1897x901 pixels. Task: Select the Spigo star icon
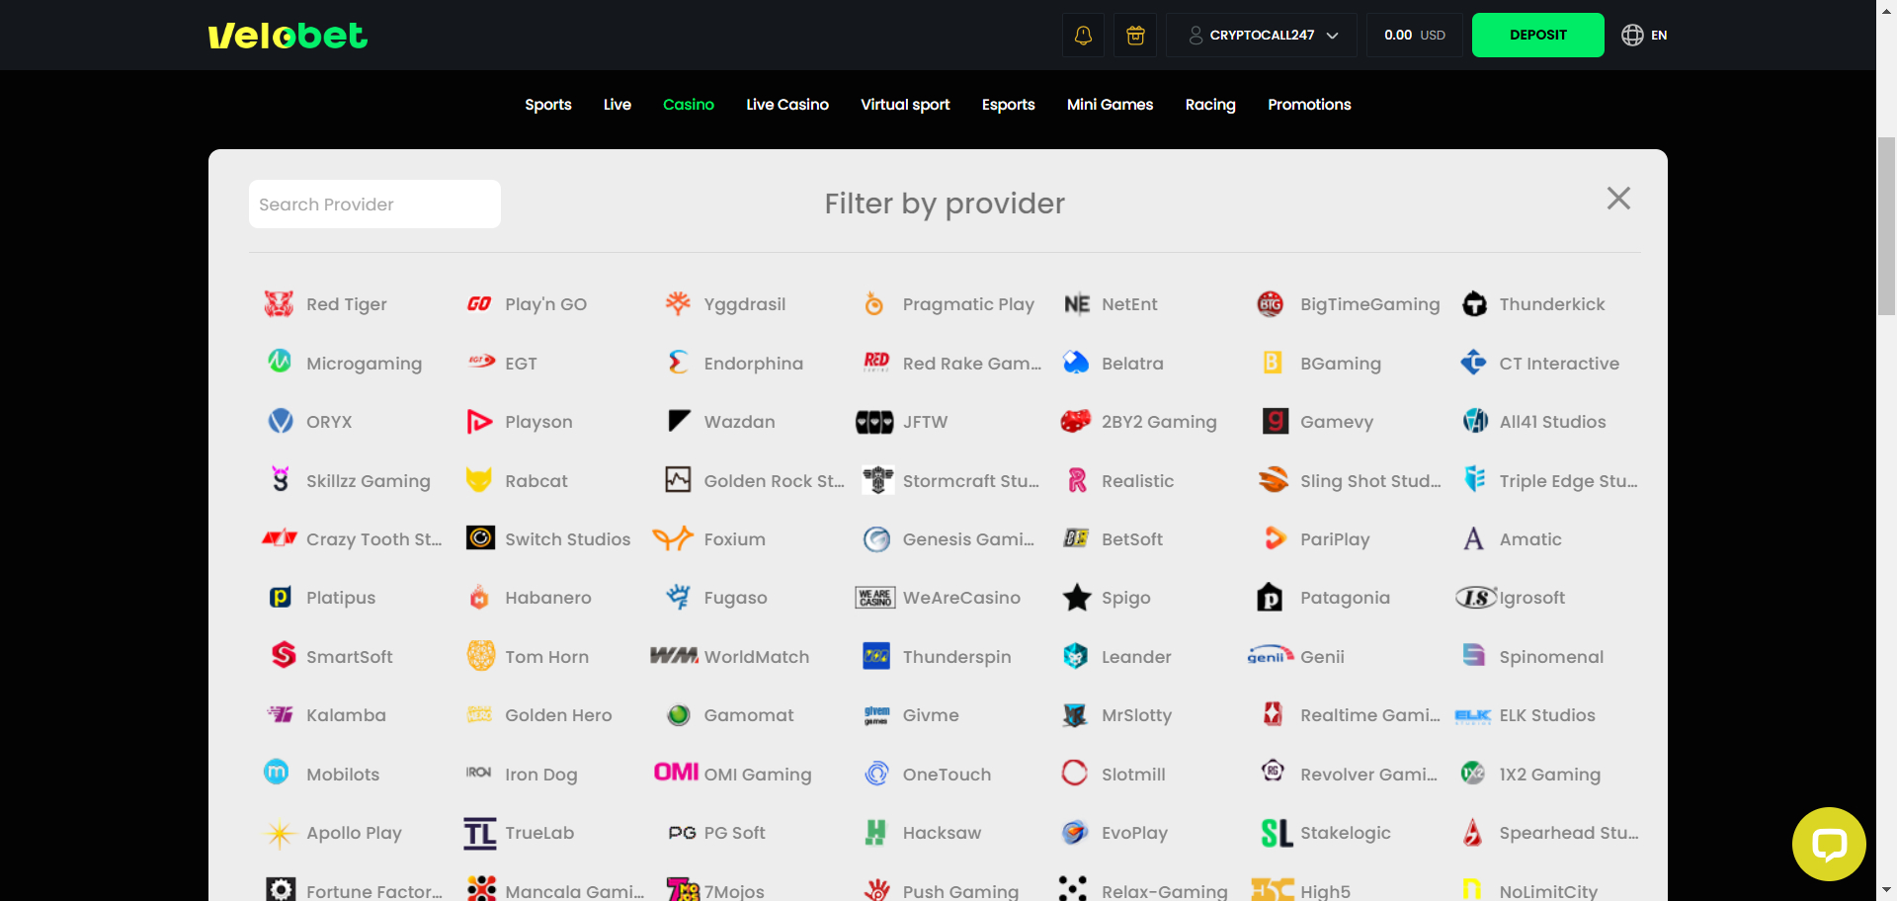click(1077, 598)
